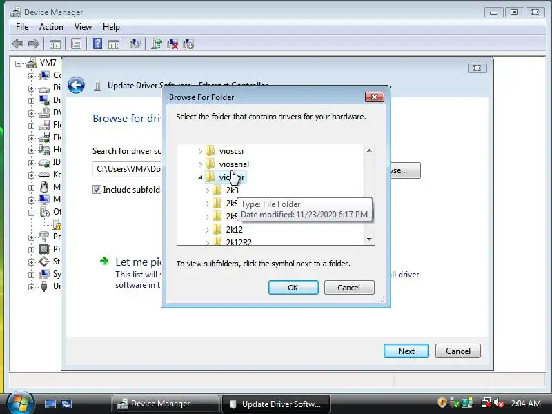Open the Action menu

[51, 27]
